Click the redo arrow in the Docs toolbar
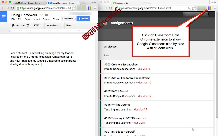The height and width of the screenshot is (136, 218). point(23,26)
